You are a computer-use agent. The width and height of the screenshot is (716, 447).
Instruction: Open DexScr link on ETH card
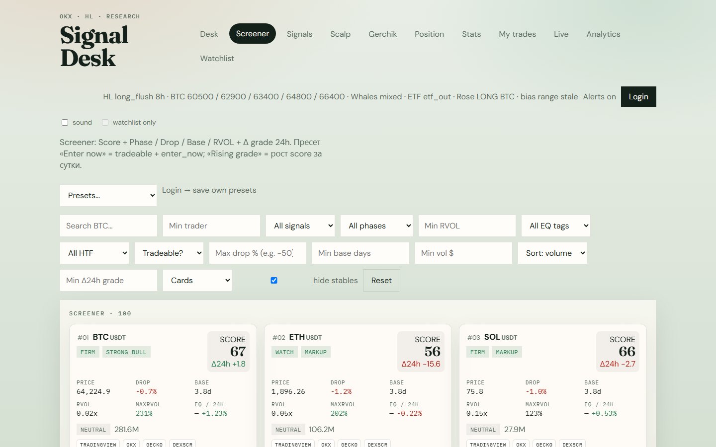coord(377,445)
